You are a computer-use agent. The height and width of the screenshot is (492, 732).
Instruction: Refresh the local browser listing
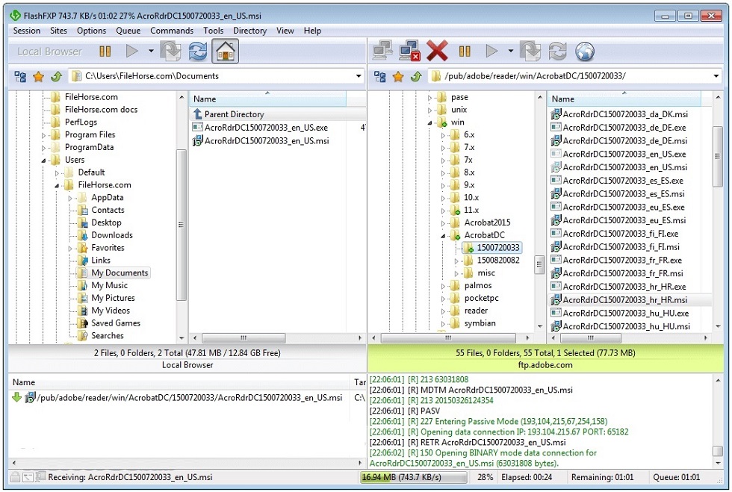click(197, 51)
